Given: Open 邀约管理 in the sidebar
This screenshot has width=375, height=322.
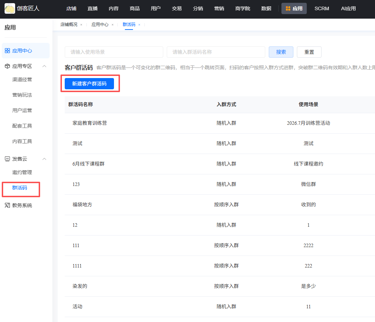Looking at the screenshot, I should 22,172.
